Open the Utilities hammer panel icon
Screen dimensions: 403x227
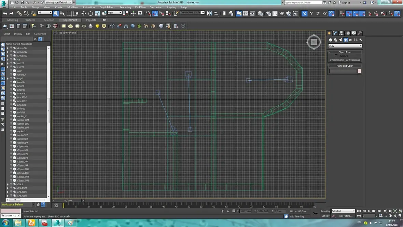360,33
